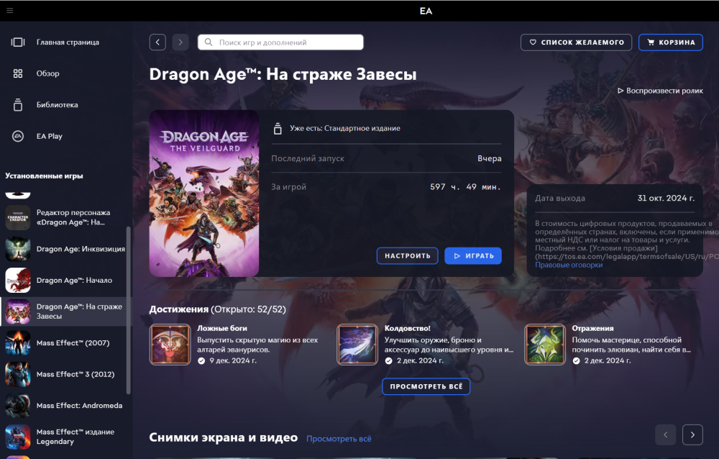Click the installed games list scrollbar
This screenshot has height=459, width=719.
click(x=129, y=309)
